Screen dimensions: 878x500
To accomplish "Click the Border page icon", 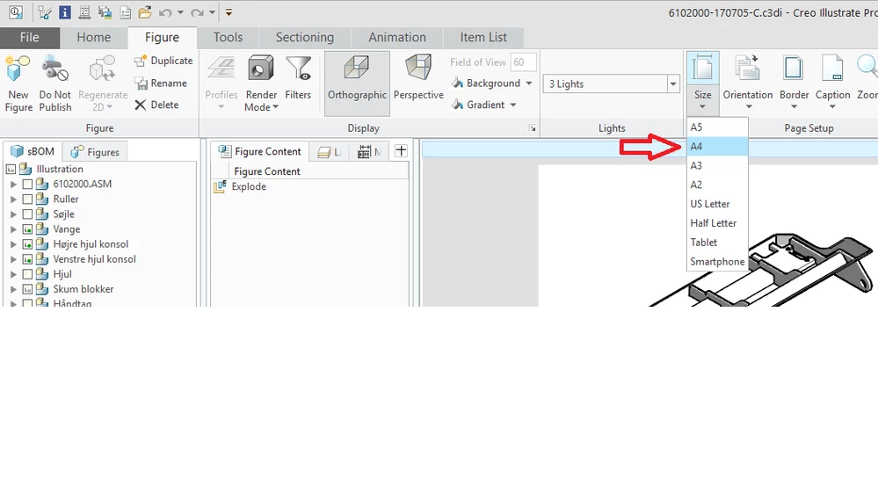I will tap(794, 69).
